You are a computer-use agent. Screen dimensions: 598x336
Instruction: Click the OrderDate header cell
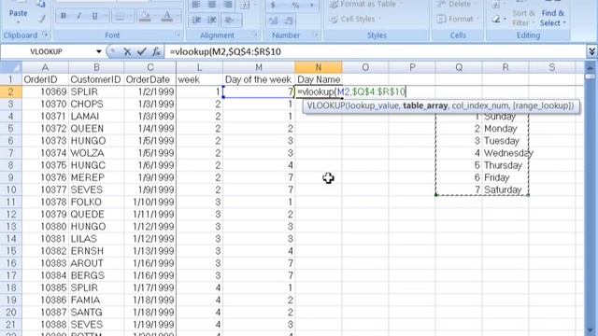[x=149, y=79]
